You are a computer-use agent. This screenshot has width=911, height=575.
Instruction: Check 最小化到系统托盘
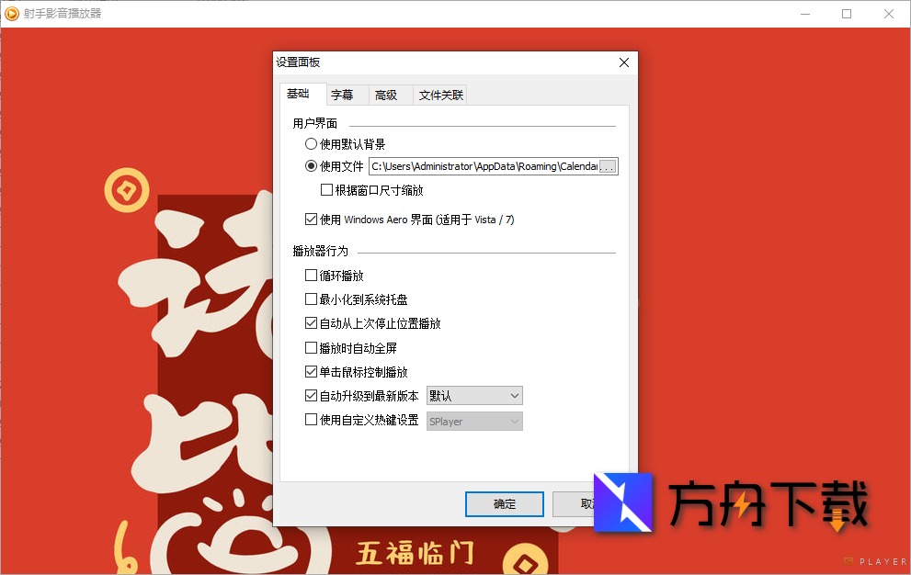point(311,299)
